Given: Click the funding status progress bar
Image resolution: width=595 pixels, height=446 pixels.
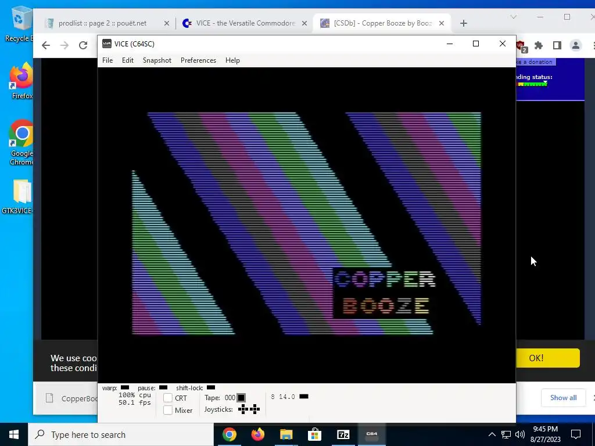Looking at the screenshot, I should point(532,84).
